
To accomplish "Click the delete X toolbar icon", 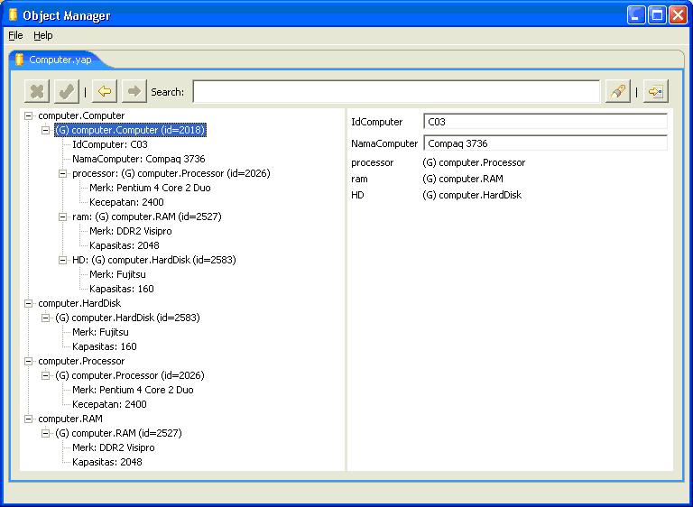I will point(37,91).
